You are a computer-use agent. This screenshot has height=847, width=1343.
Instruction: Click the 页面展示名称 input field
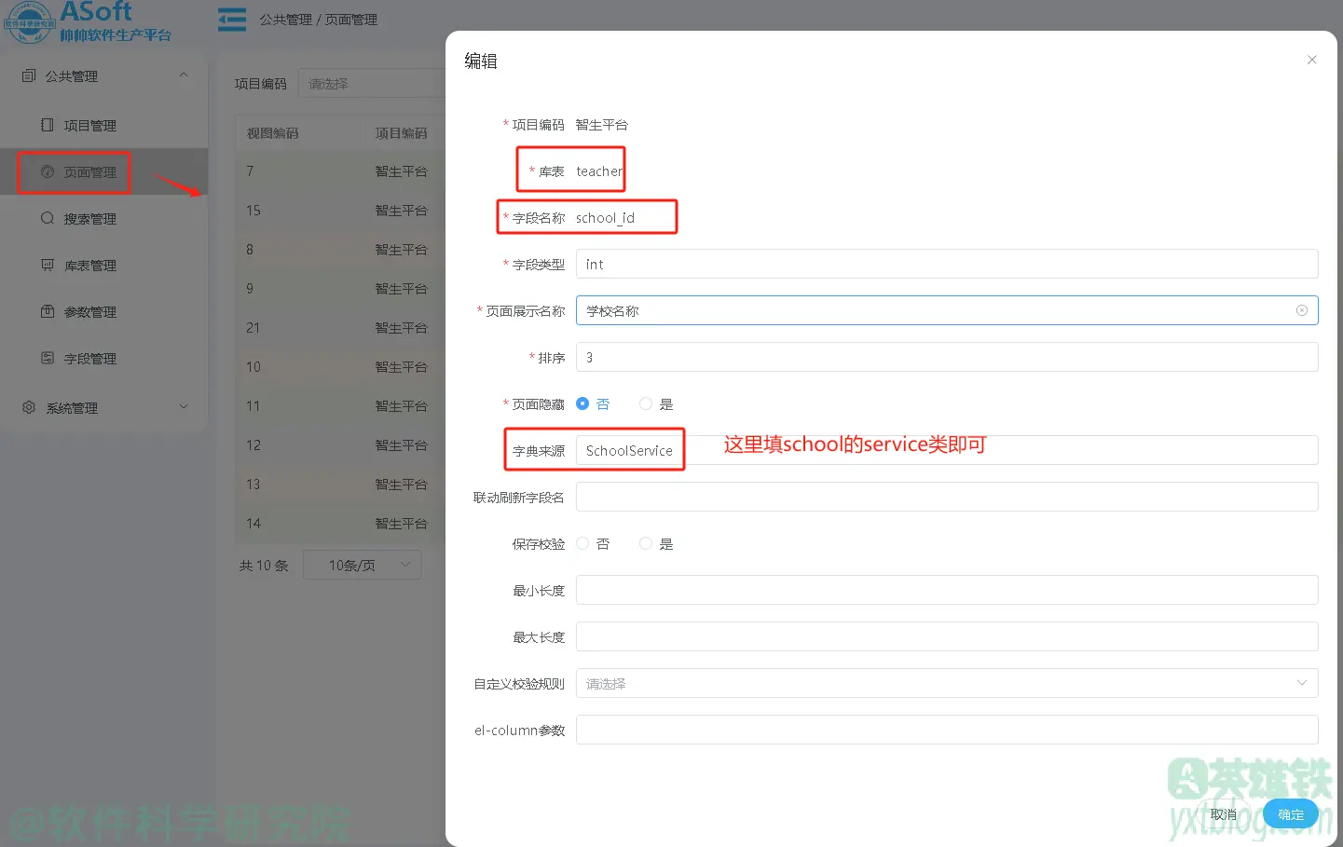947,310
